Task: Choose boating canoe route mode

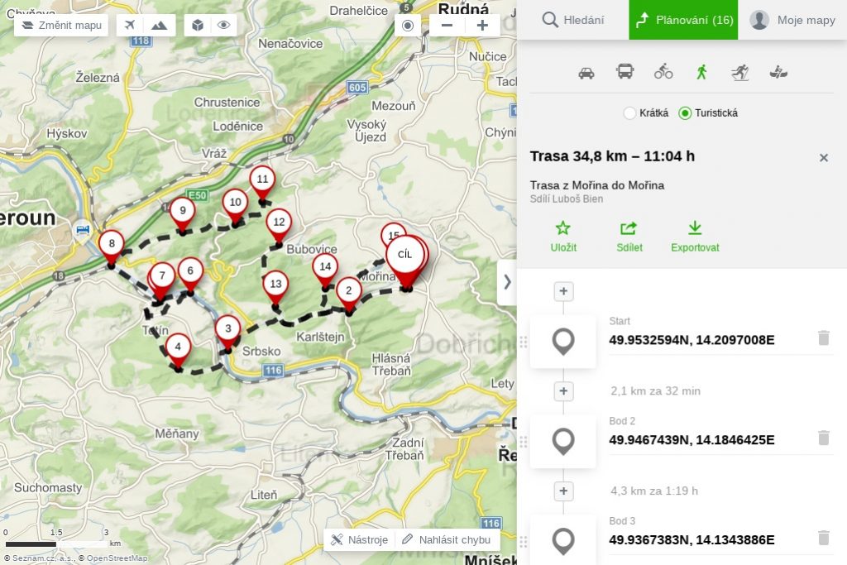Action: pos(778,72)
